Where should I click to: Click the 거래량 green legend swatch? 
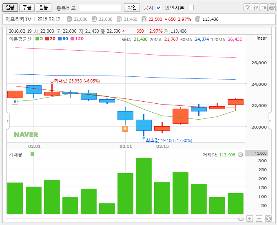point(32,154)
